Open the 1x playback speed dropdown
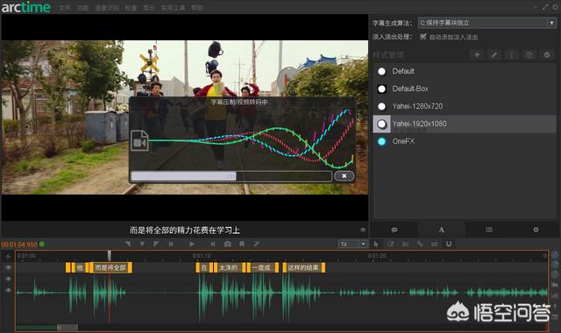The width and height of the screenshot is (561, 333). tap(353, 244)
